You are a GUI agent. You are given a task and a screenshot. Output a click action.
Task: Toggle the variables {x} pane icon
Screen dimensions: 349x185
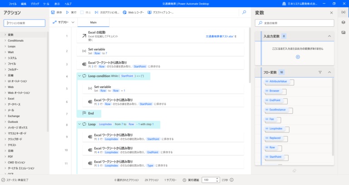[x=344, y=12]
